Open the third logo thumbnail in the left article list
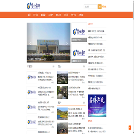Screen dimensions: 134x134 pyautogui.click(x=32, y=107)
